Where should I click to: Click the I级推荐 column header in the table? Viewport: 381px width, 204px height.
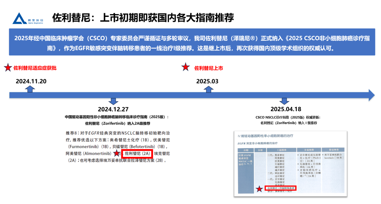coord(282,150)
